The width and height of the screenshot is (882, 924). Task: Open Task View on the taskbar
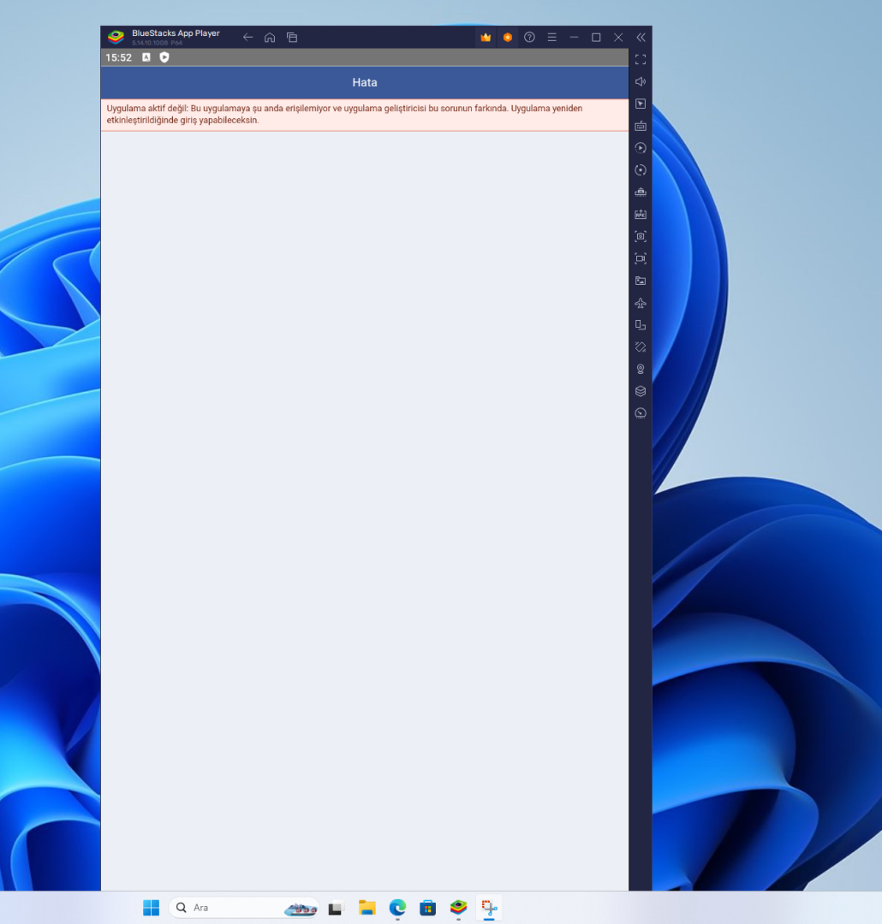[335, 908]
